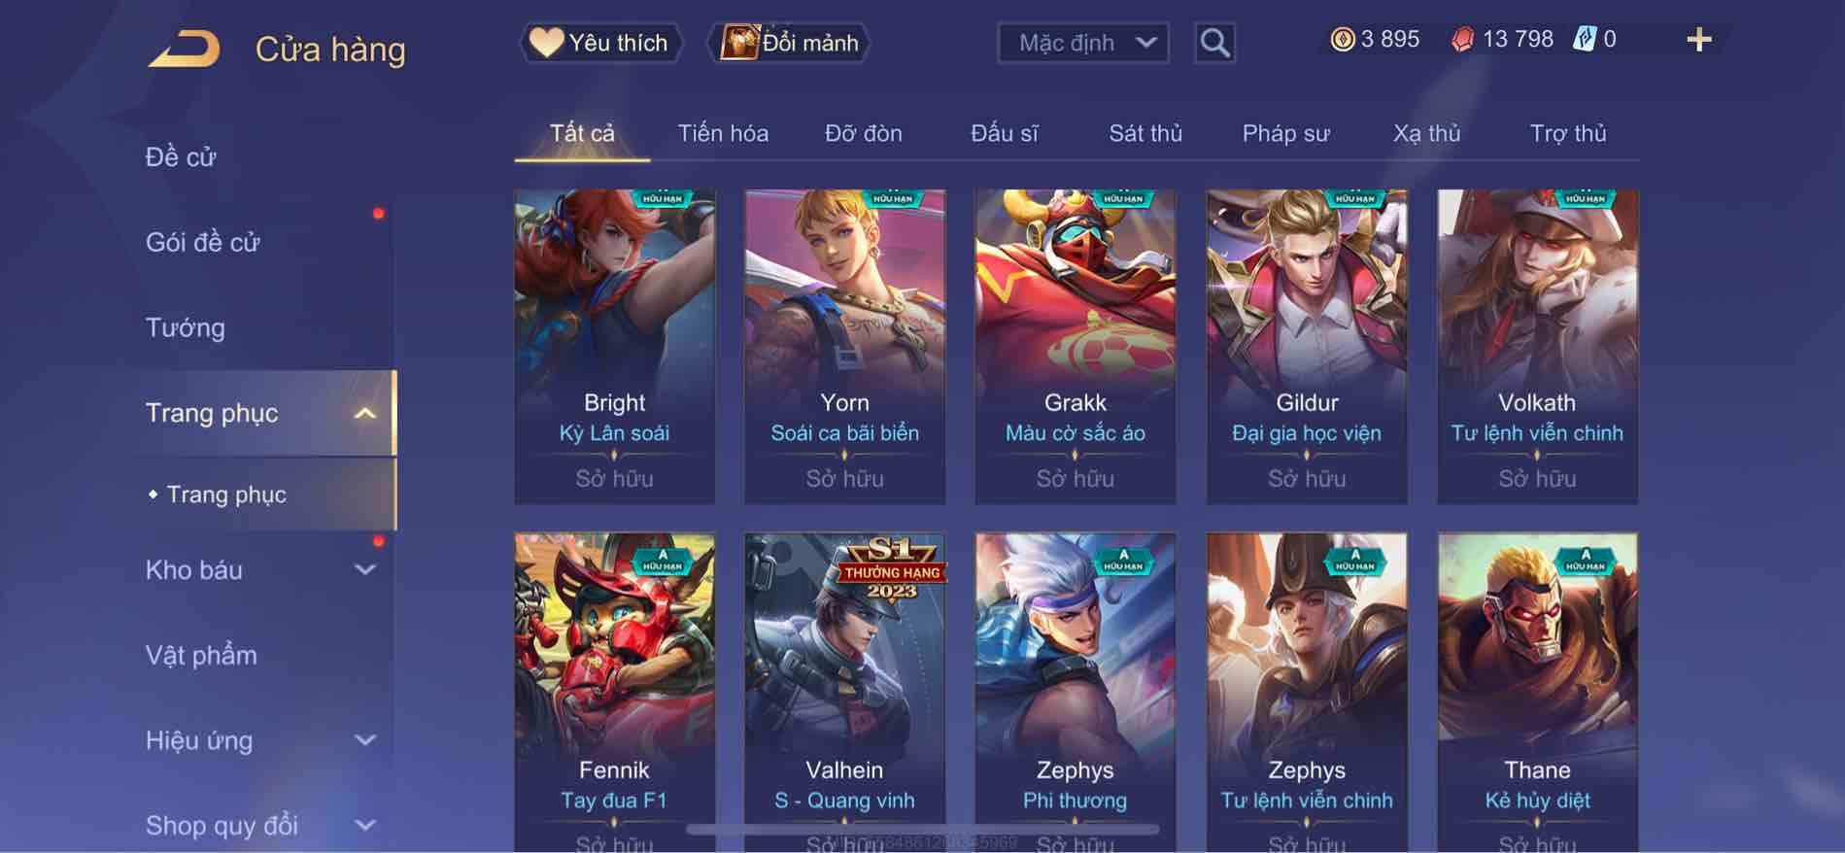Screen dimensions: 1845x853
Task: Tap the heart Yêu thích button
Action: coord(599,43)
